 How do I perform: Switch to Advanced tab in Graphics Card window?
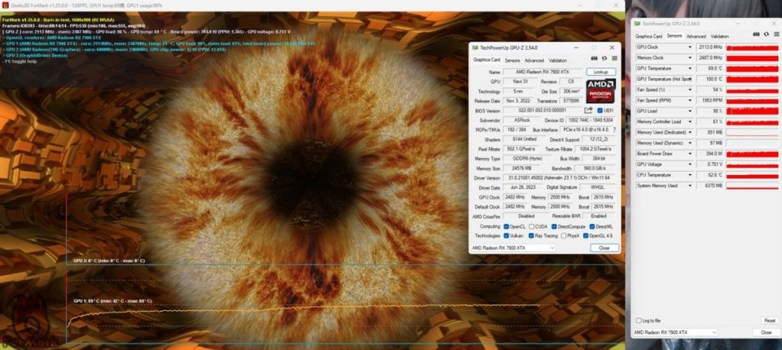pos(534,60)
